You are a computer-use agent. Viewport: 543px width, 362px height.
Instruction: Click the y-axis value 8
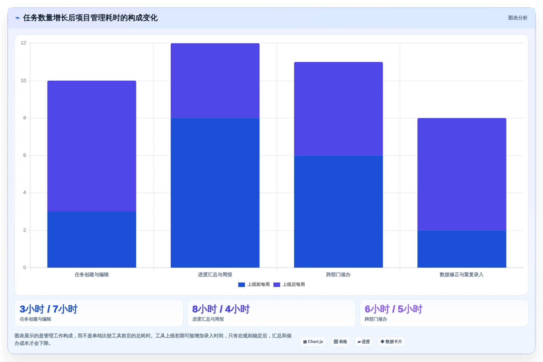(25, 118)
